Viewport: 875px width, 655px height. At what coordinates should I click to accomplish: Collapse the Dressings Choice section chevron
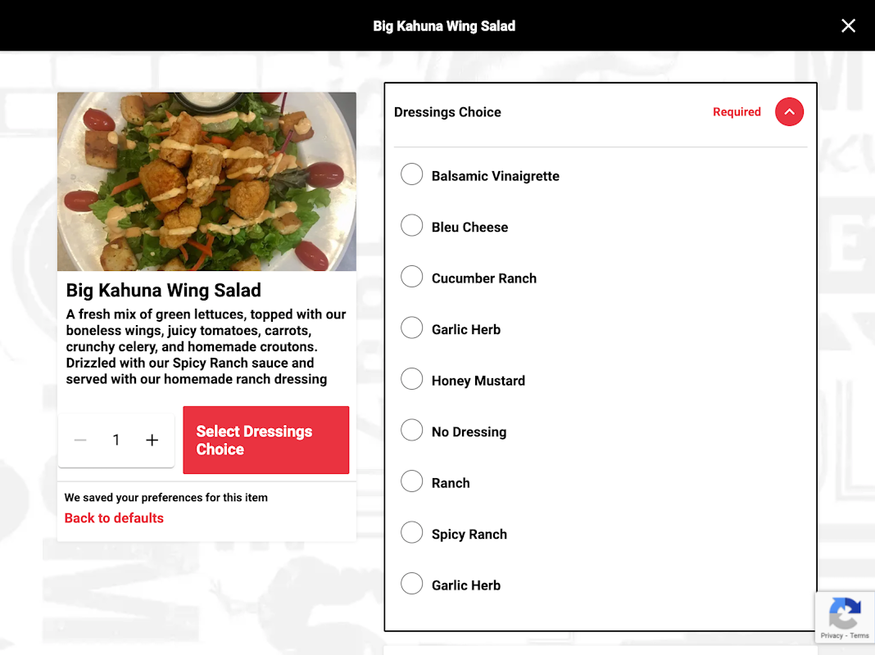coord(789,111)
